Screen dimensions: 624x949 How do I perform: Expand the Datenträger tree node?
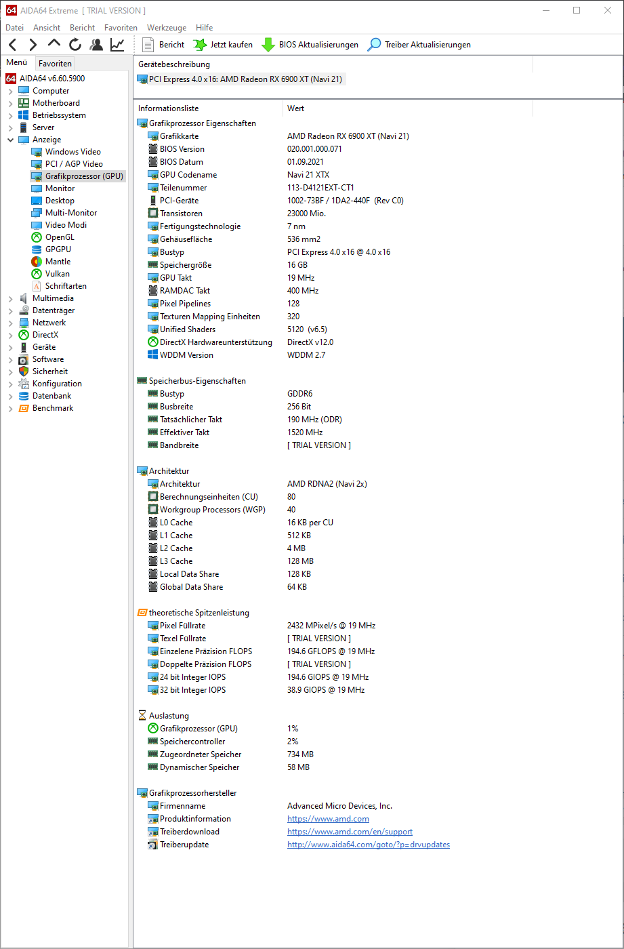(x=10, y=310)
